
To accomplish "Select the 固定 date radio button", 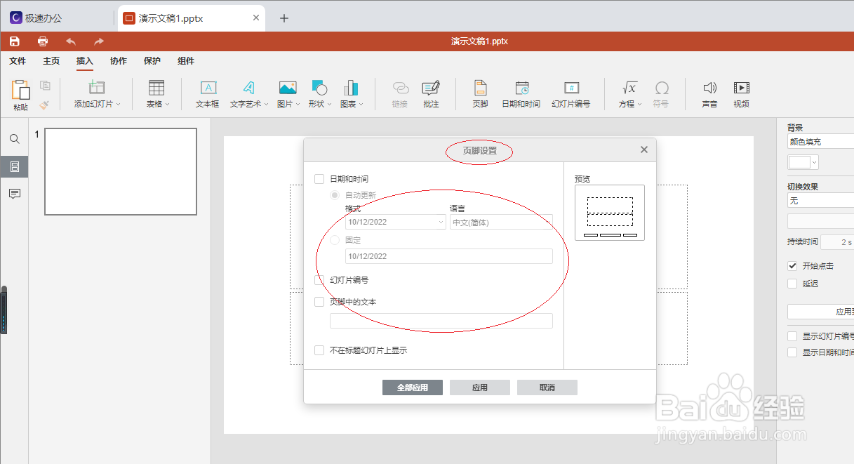I will click(x=335, y=240).
